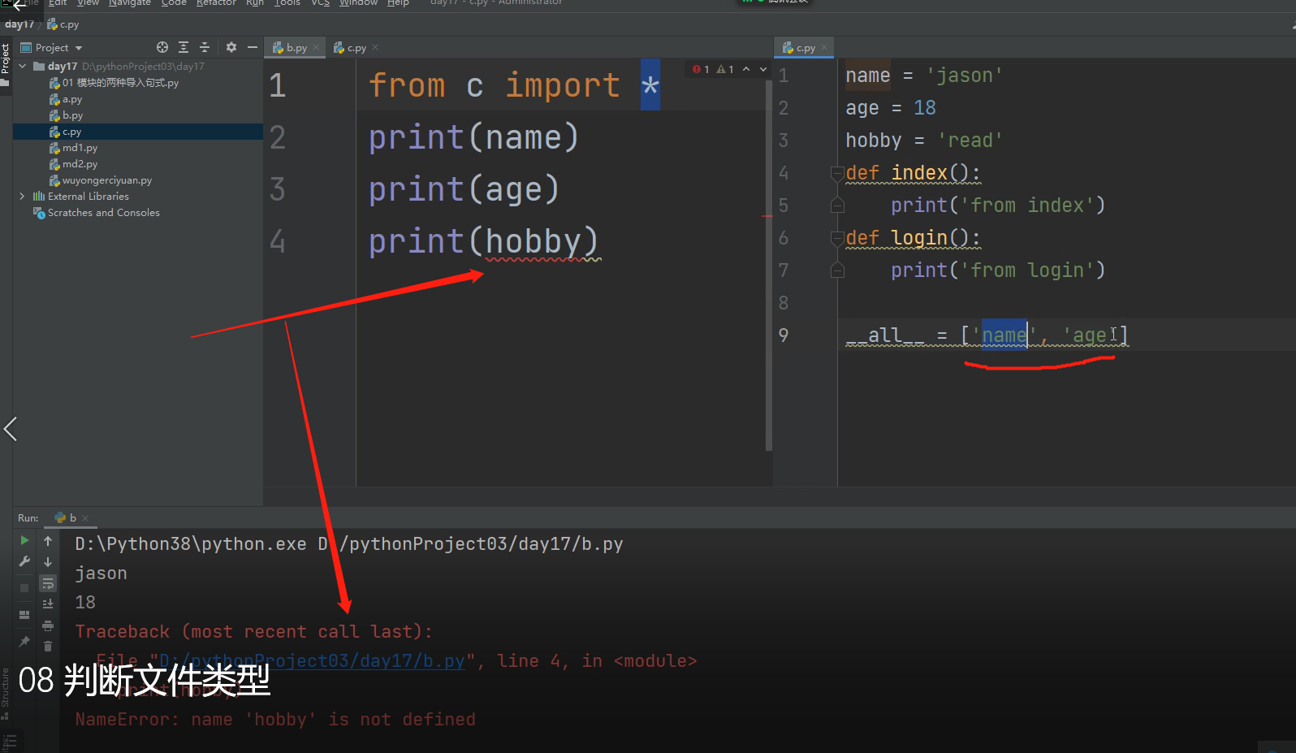
Task: Go down the stack trace arrow
Action: tap(48, 562)
